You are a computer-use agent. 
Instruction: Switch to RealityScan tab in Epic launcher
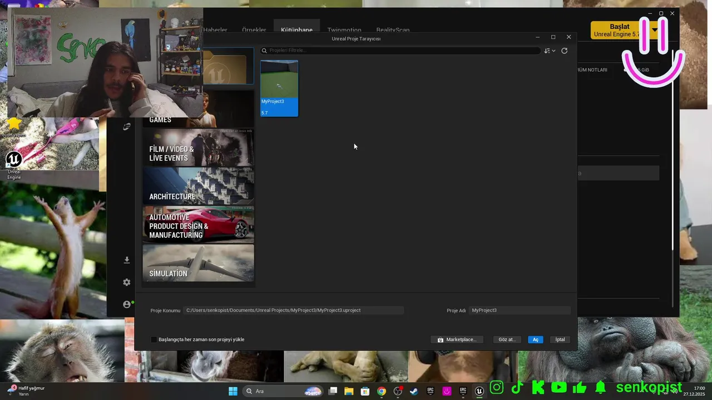point(393,30)
